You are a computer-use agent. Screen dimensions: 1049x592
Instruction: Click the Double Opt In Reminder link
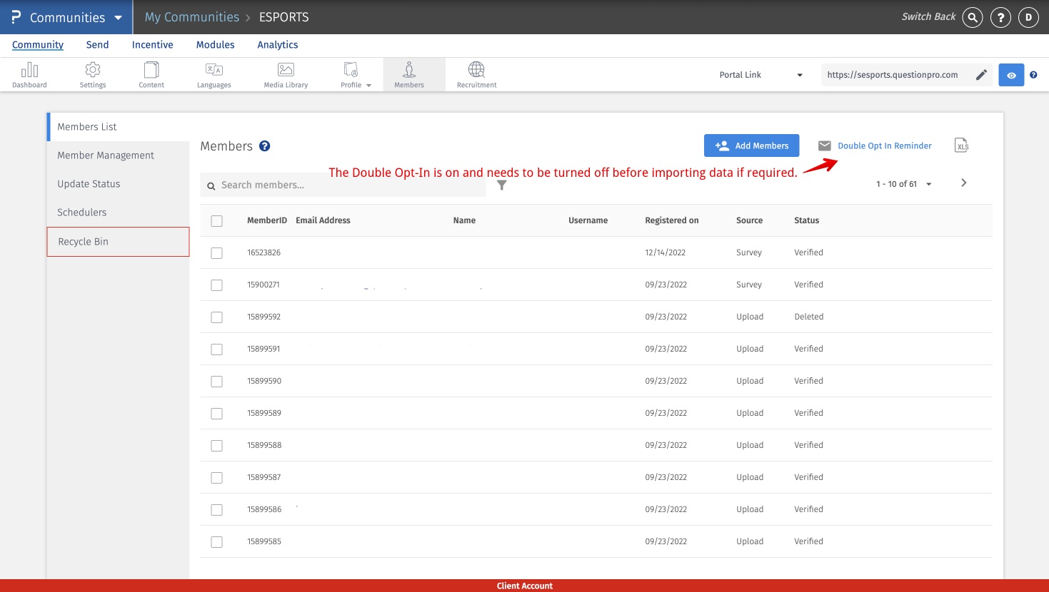[884, 146]
